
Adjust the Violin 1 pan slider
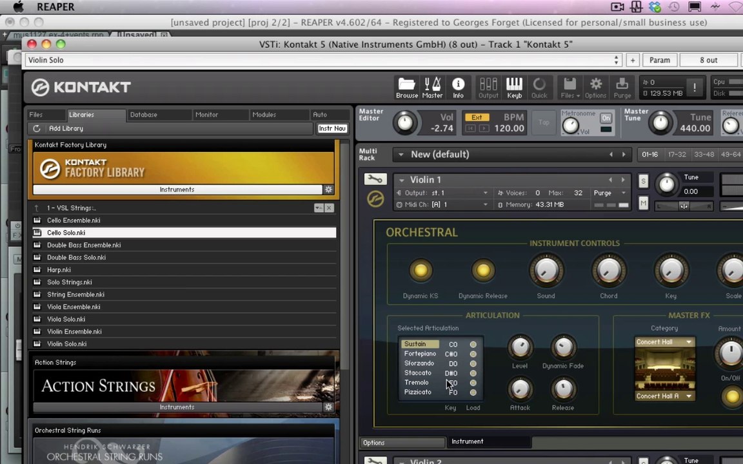coord(684,206)
